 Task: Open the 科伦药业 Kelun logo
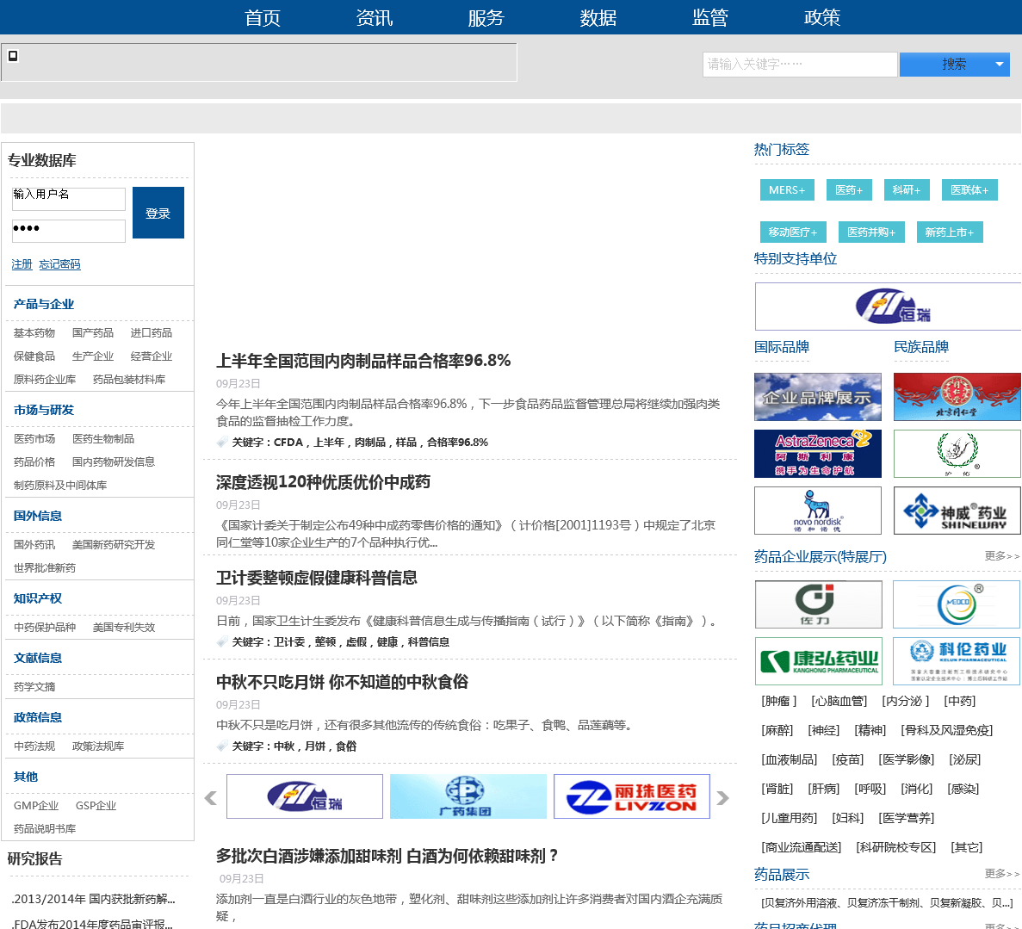(957, 661)
